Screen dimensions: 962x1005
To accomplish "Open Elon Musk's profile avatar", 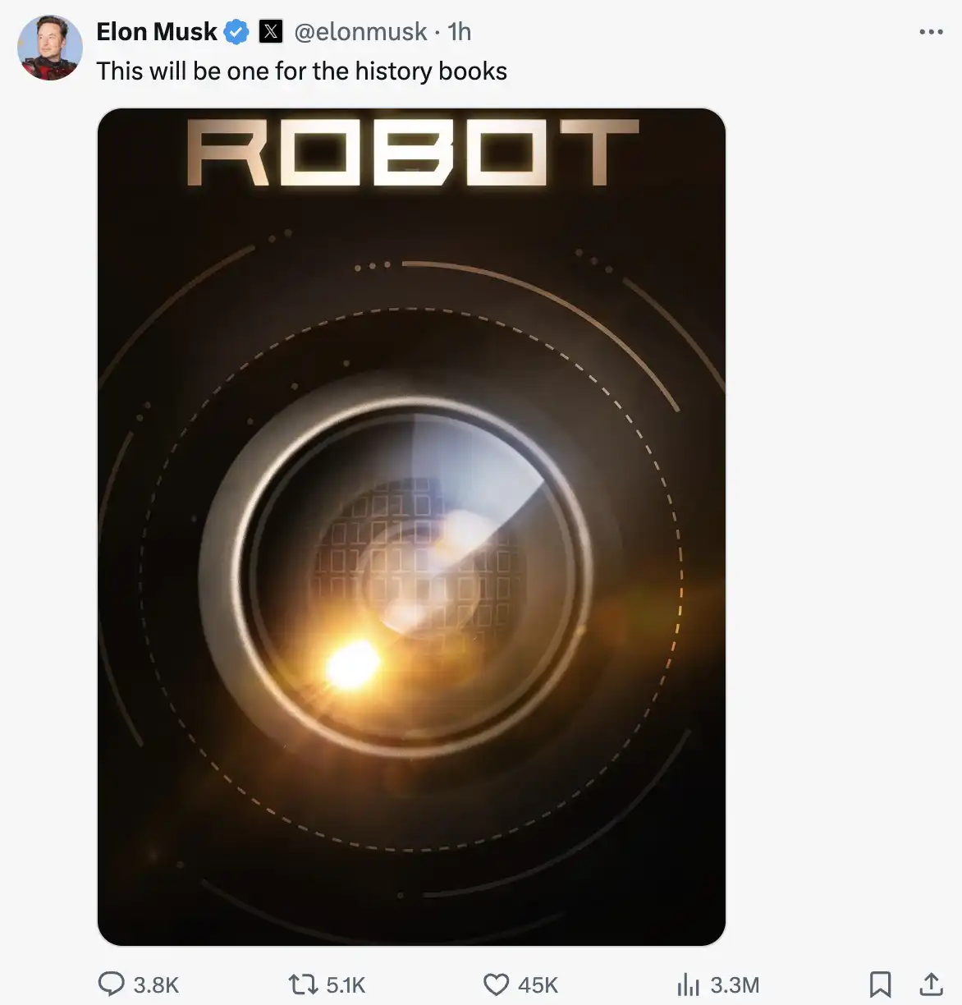I will click(50, 48).
